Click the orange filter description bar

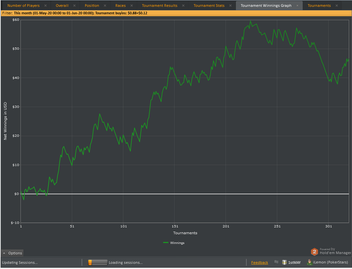(x=176, y=13)
